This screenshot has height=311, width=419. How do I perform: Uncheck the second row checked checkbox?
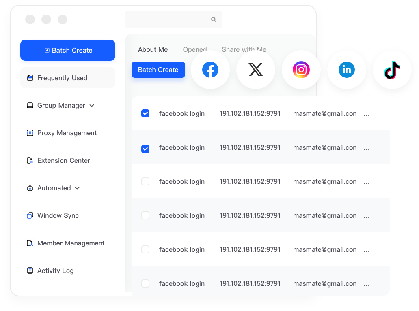pos(145,149)
